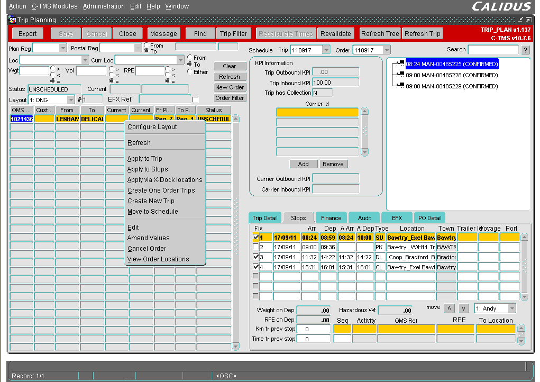Switch to the Finance tab
This screenshot has width=540, height=382.
coord(331,217)
